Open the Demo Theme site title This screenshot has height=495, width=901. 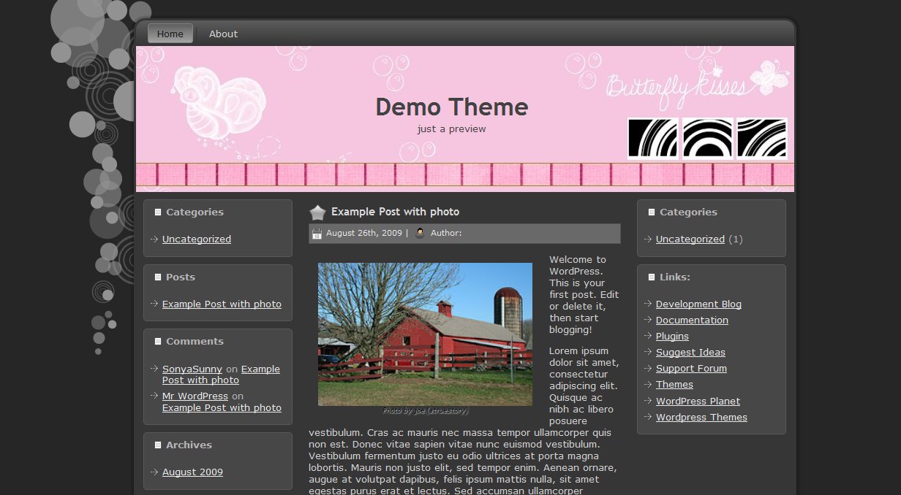[451, 107]
